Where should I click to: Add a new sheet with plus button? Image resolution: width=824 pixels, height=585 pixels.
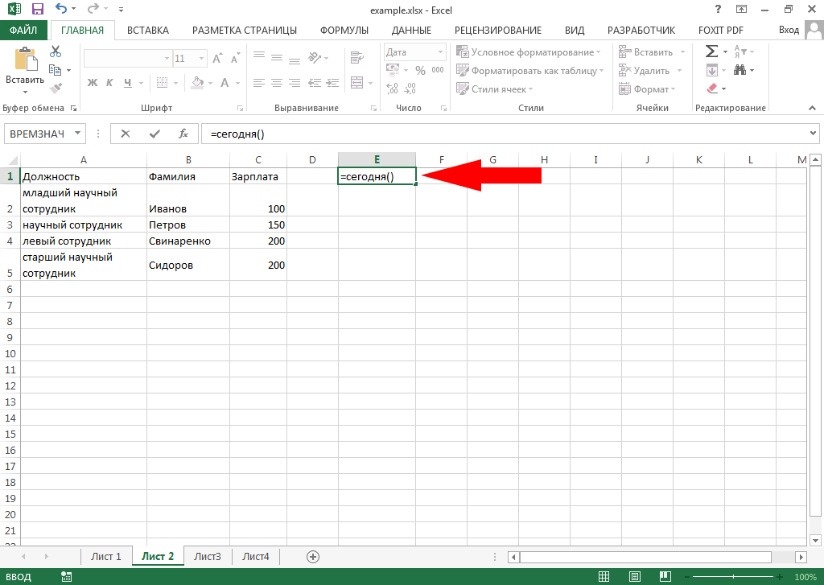(x=313, y=557)
